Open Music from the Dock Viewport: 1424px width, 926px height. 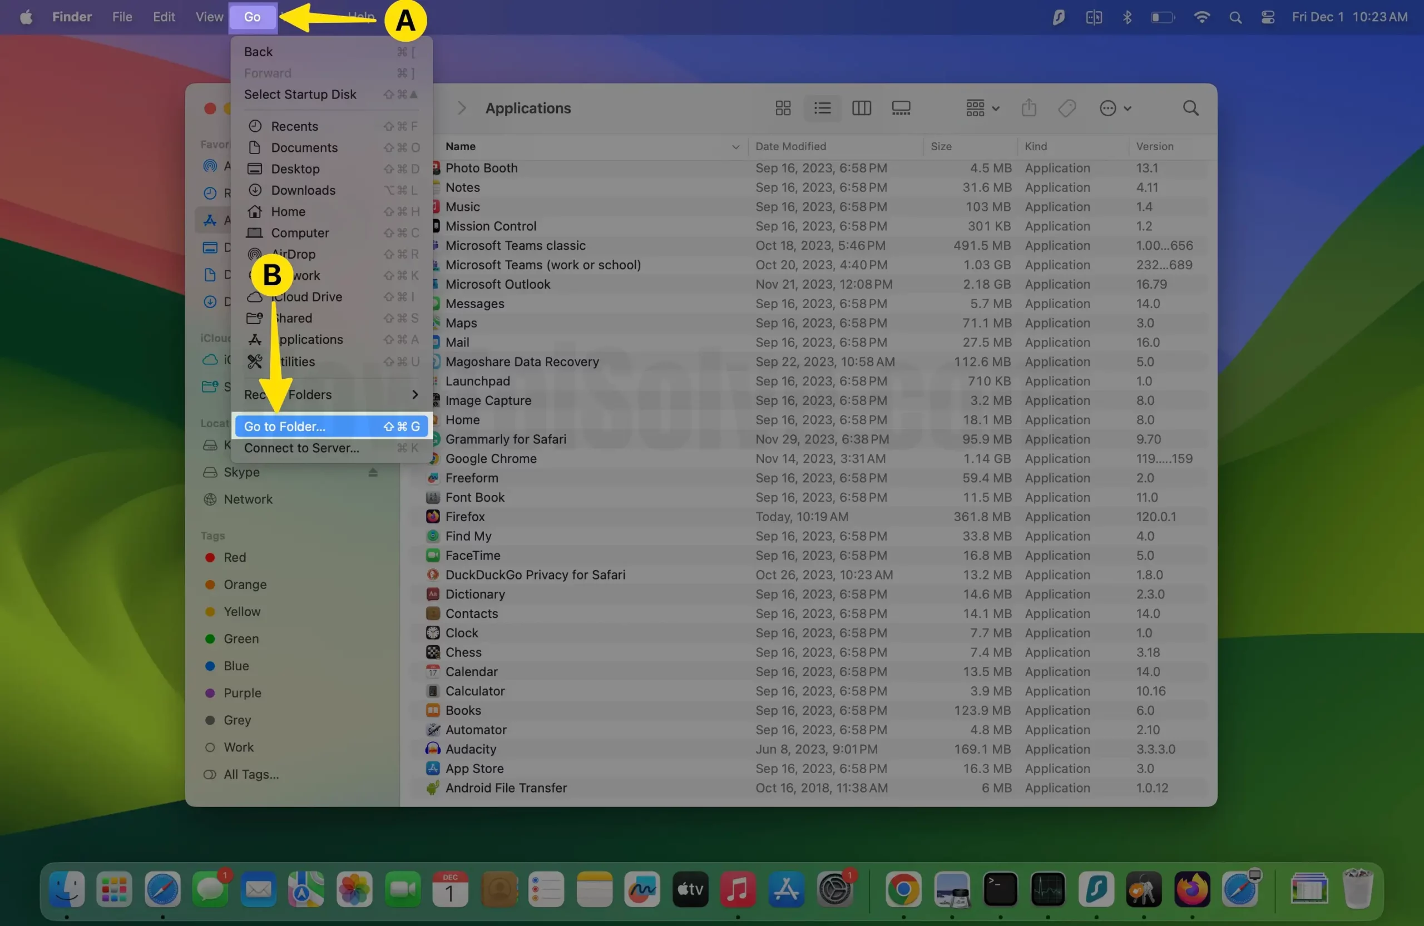tap(738, 889)
